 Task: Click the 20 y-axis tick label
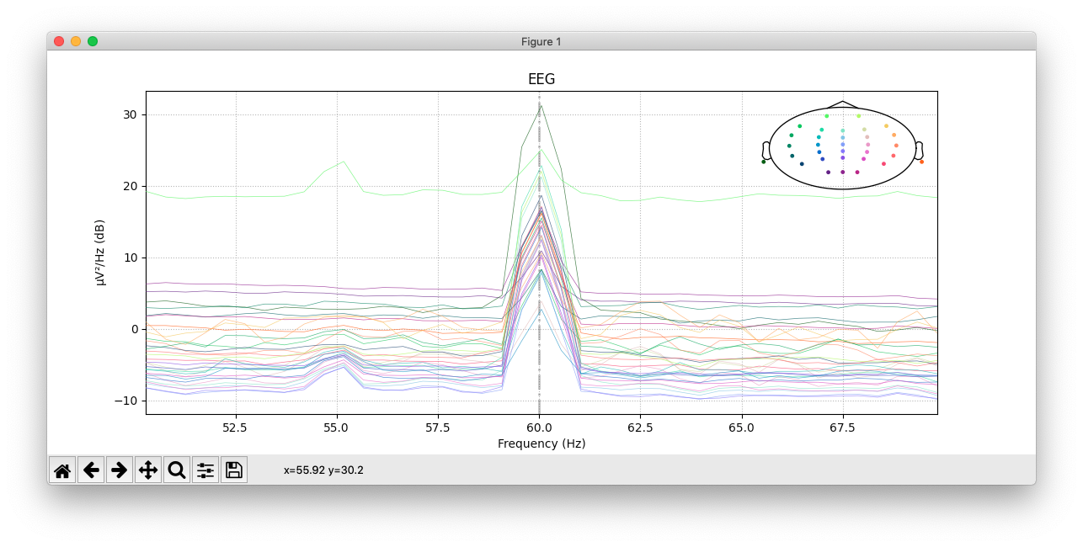tap(132, 186)
